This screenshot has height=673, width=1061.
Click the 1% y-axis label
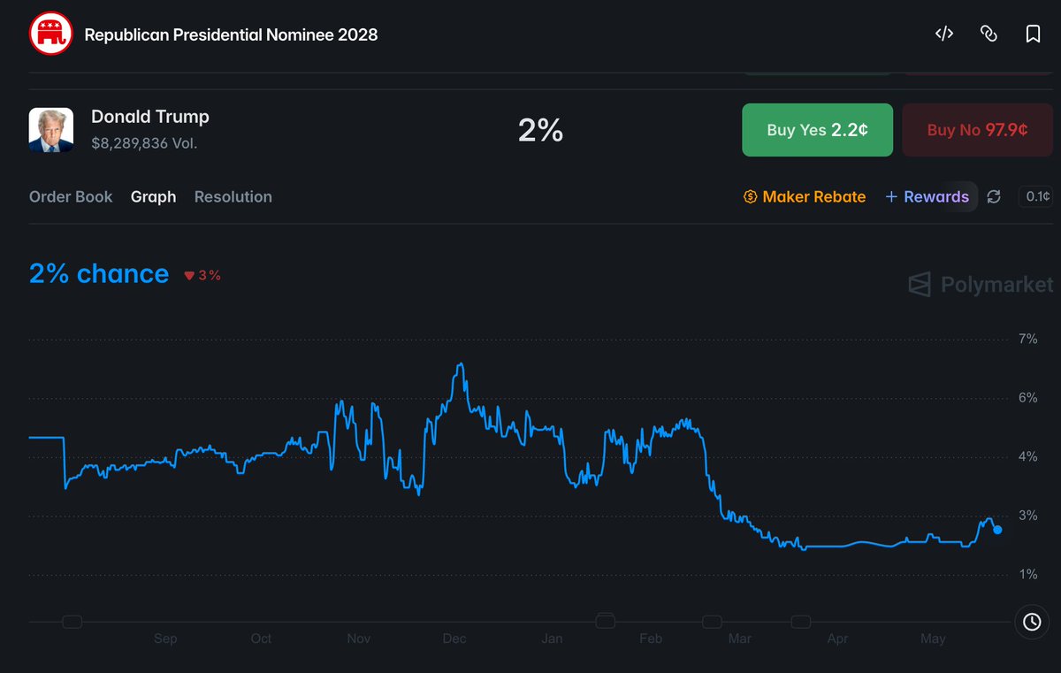[1027, 575]
